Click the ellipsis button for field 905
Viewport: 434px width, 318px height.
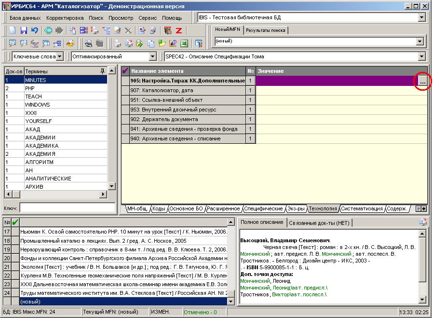(422, 82)
